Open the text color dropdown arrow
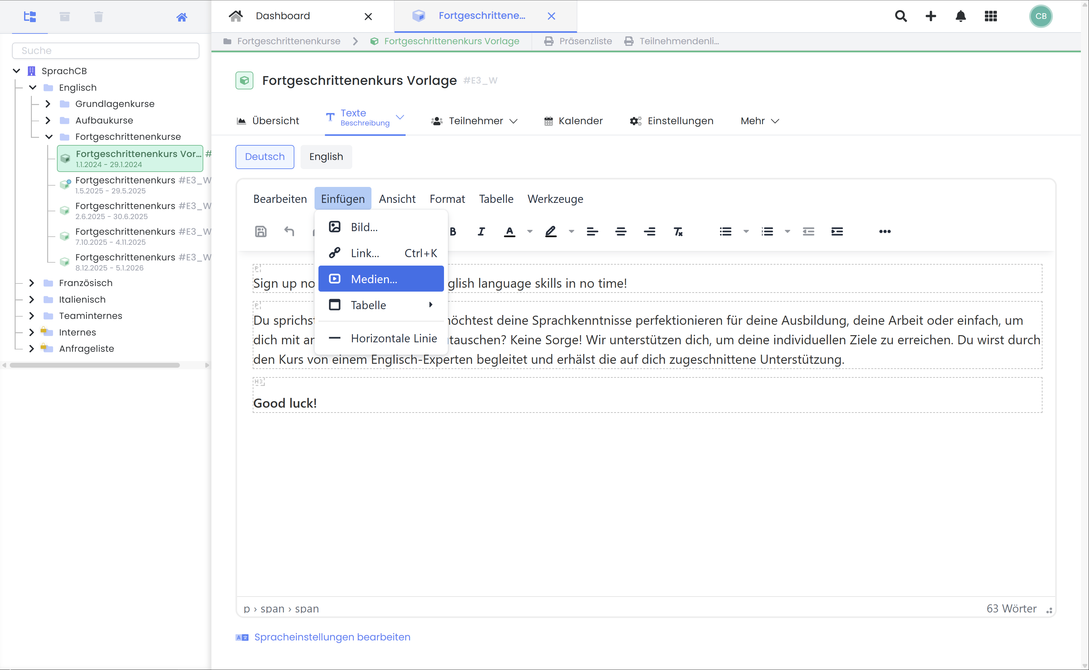This screenshot has height=670, width=1089. [x=530, y=231]
